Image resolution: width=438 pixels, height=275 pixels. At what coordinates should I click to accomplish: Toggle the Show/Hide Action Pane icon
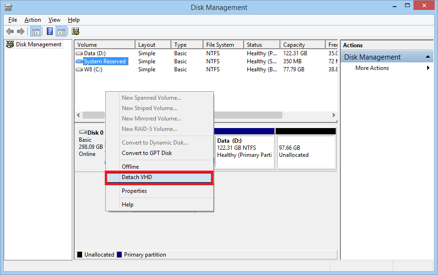click(61, 31)
